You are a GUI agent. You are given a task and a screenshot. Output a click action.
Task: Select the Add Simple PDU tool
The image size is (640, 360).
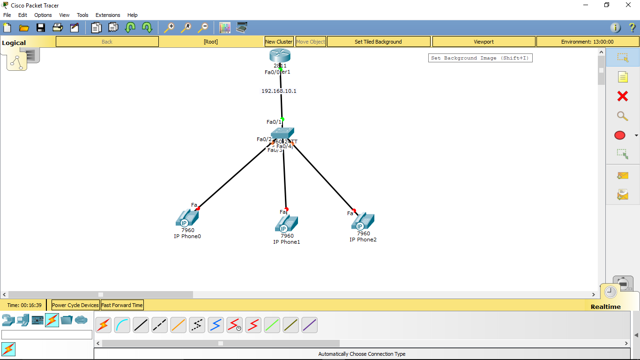point(622,175)
